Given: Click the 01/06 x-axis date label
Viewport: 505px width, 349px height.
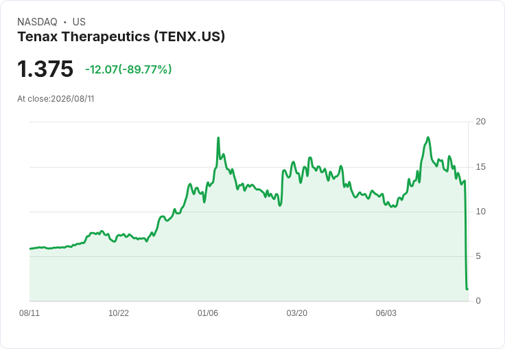Looking at the screenshot, I should [208, 313].
